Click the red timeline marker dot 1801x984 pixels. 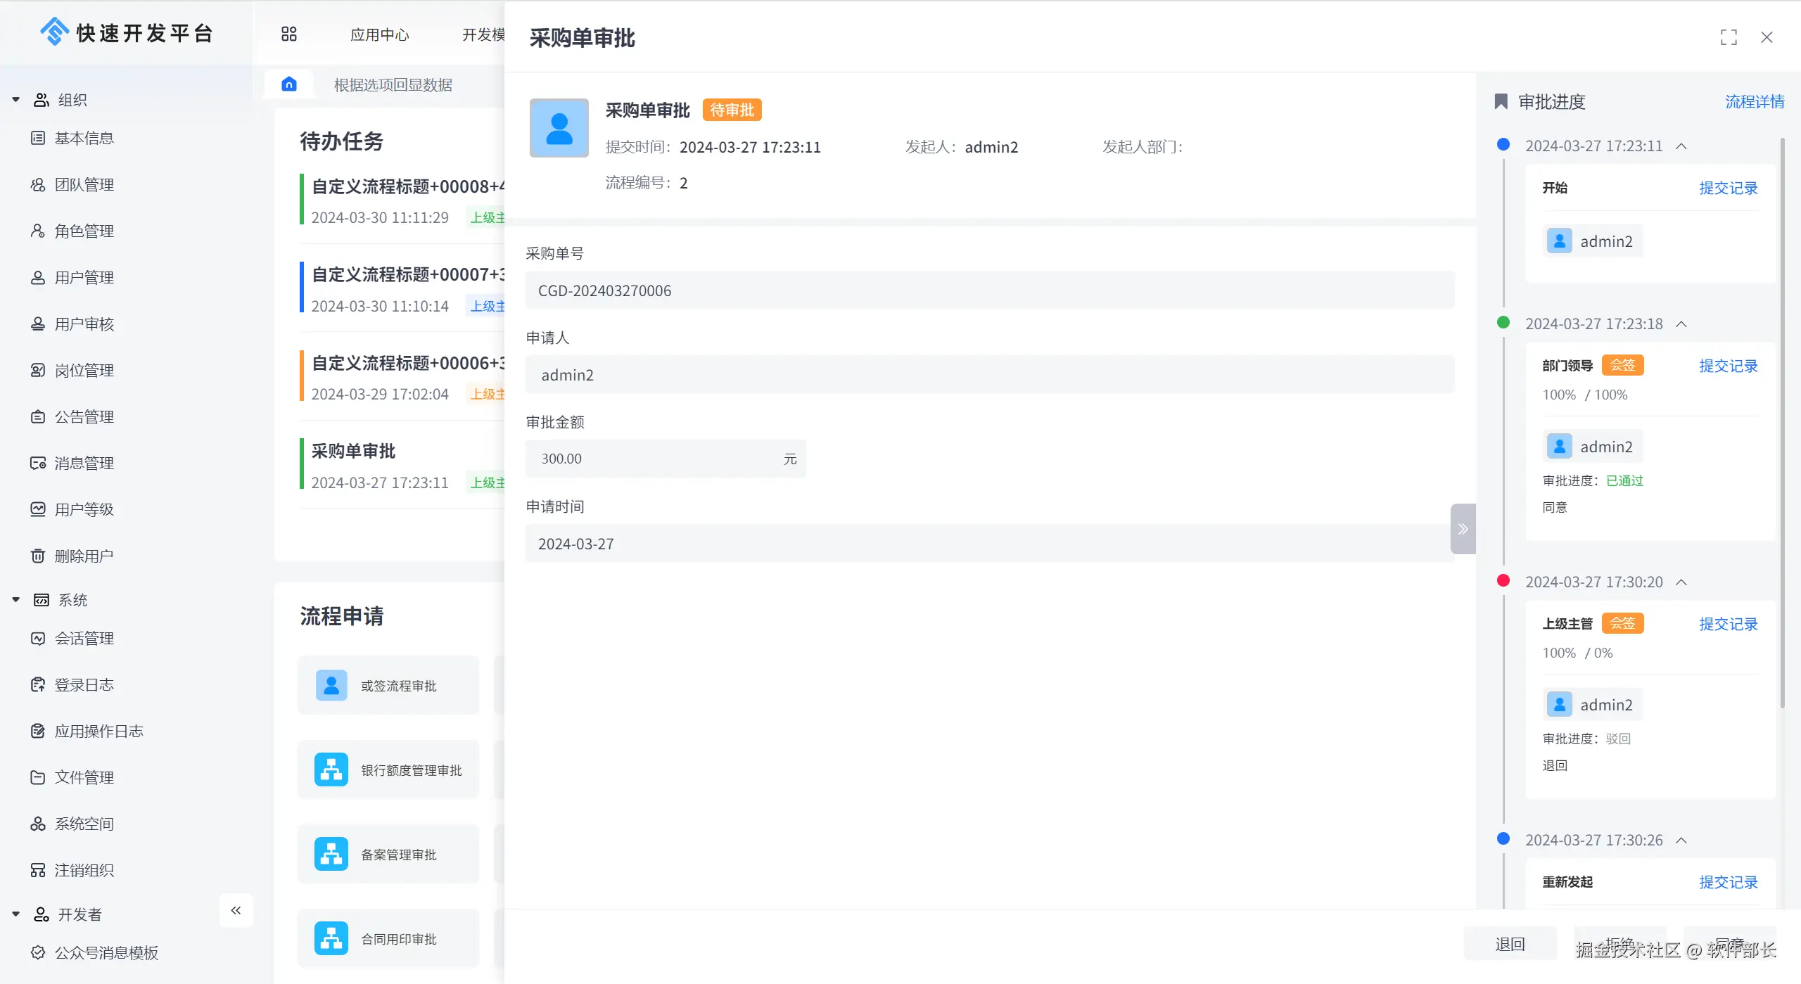pos(1503,581)
